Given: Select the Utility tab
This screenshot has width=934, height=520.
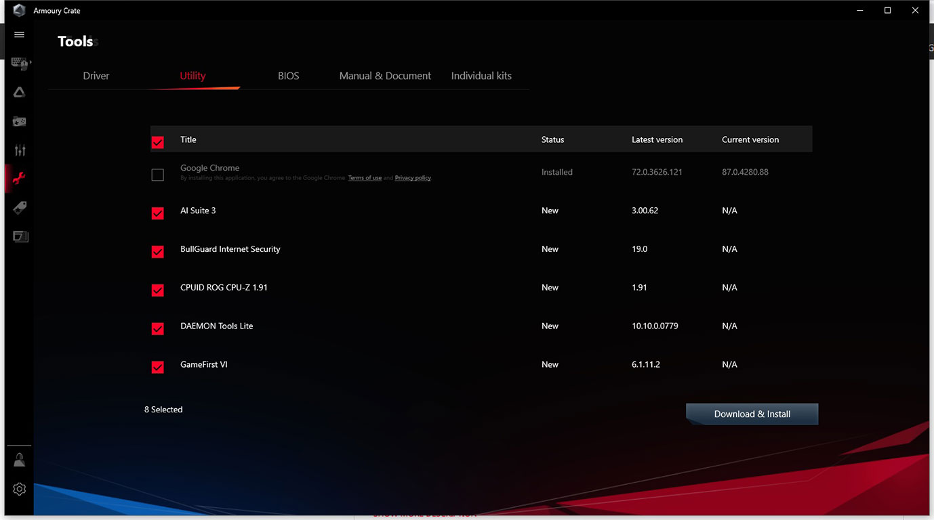Looking at the screenshot, I should 192,76.
